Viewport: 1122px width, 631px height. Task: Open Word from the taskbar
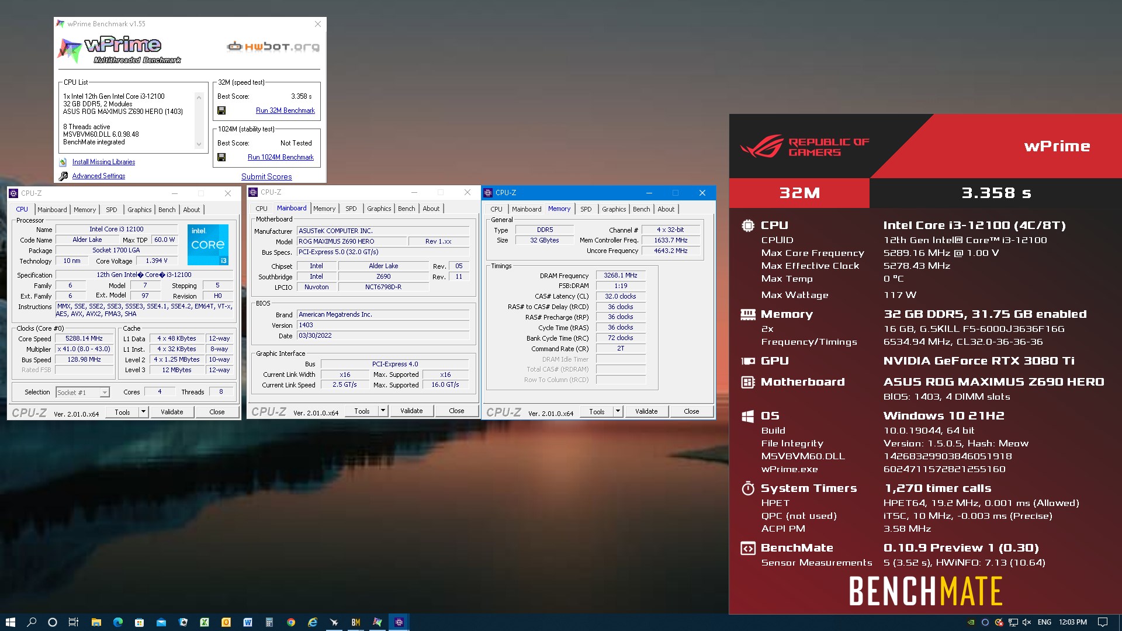tap(248, 622)
